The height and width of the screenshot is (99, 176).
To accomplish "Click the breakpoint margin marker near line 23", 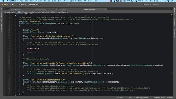I will point(16,52).
